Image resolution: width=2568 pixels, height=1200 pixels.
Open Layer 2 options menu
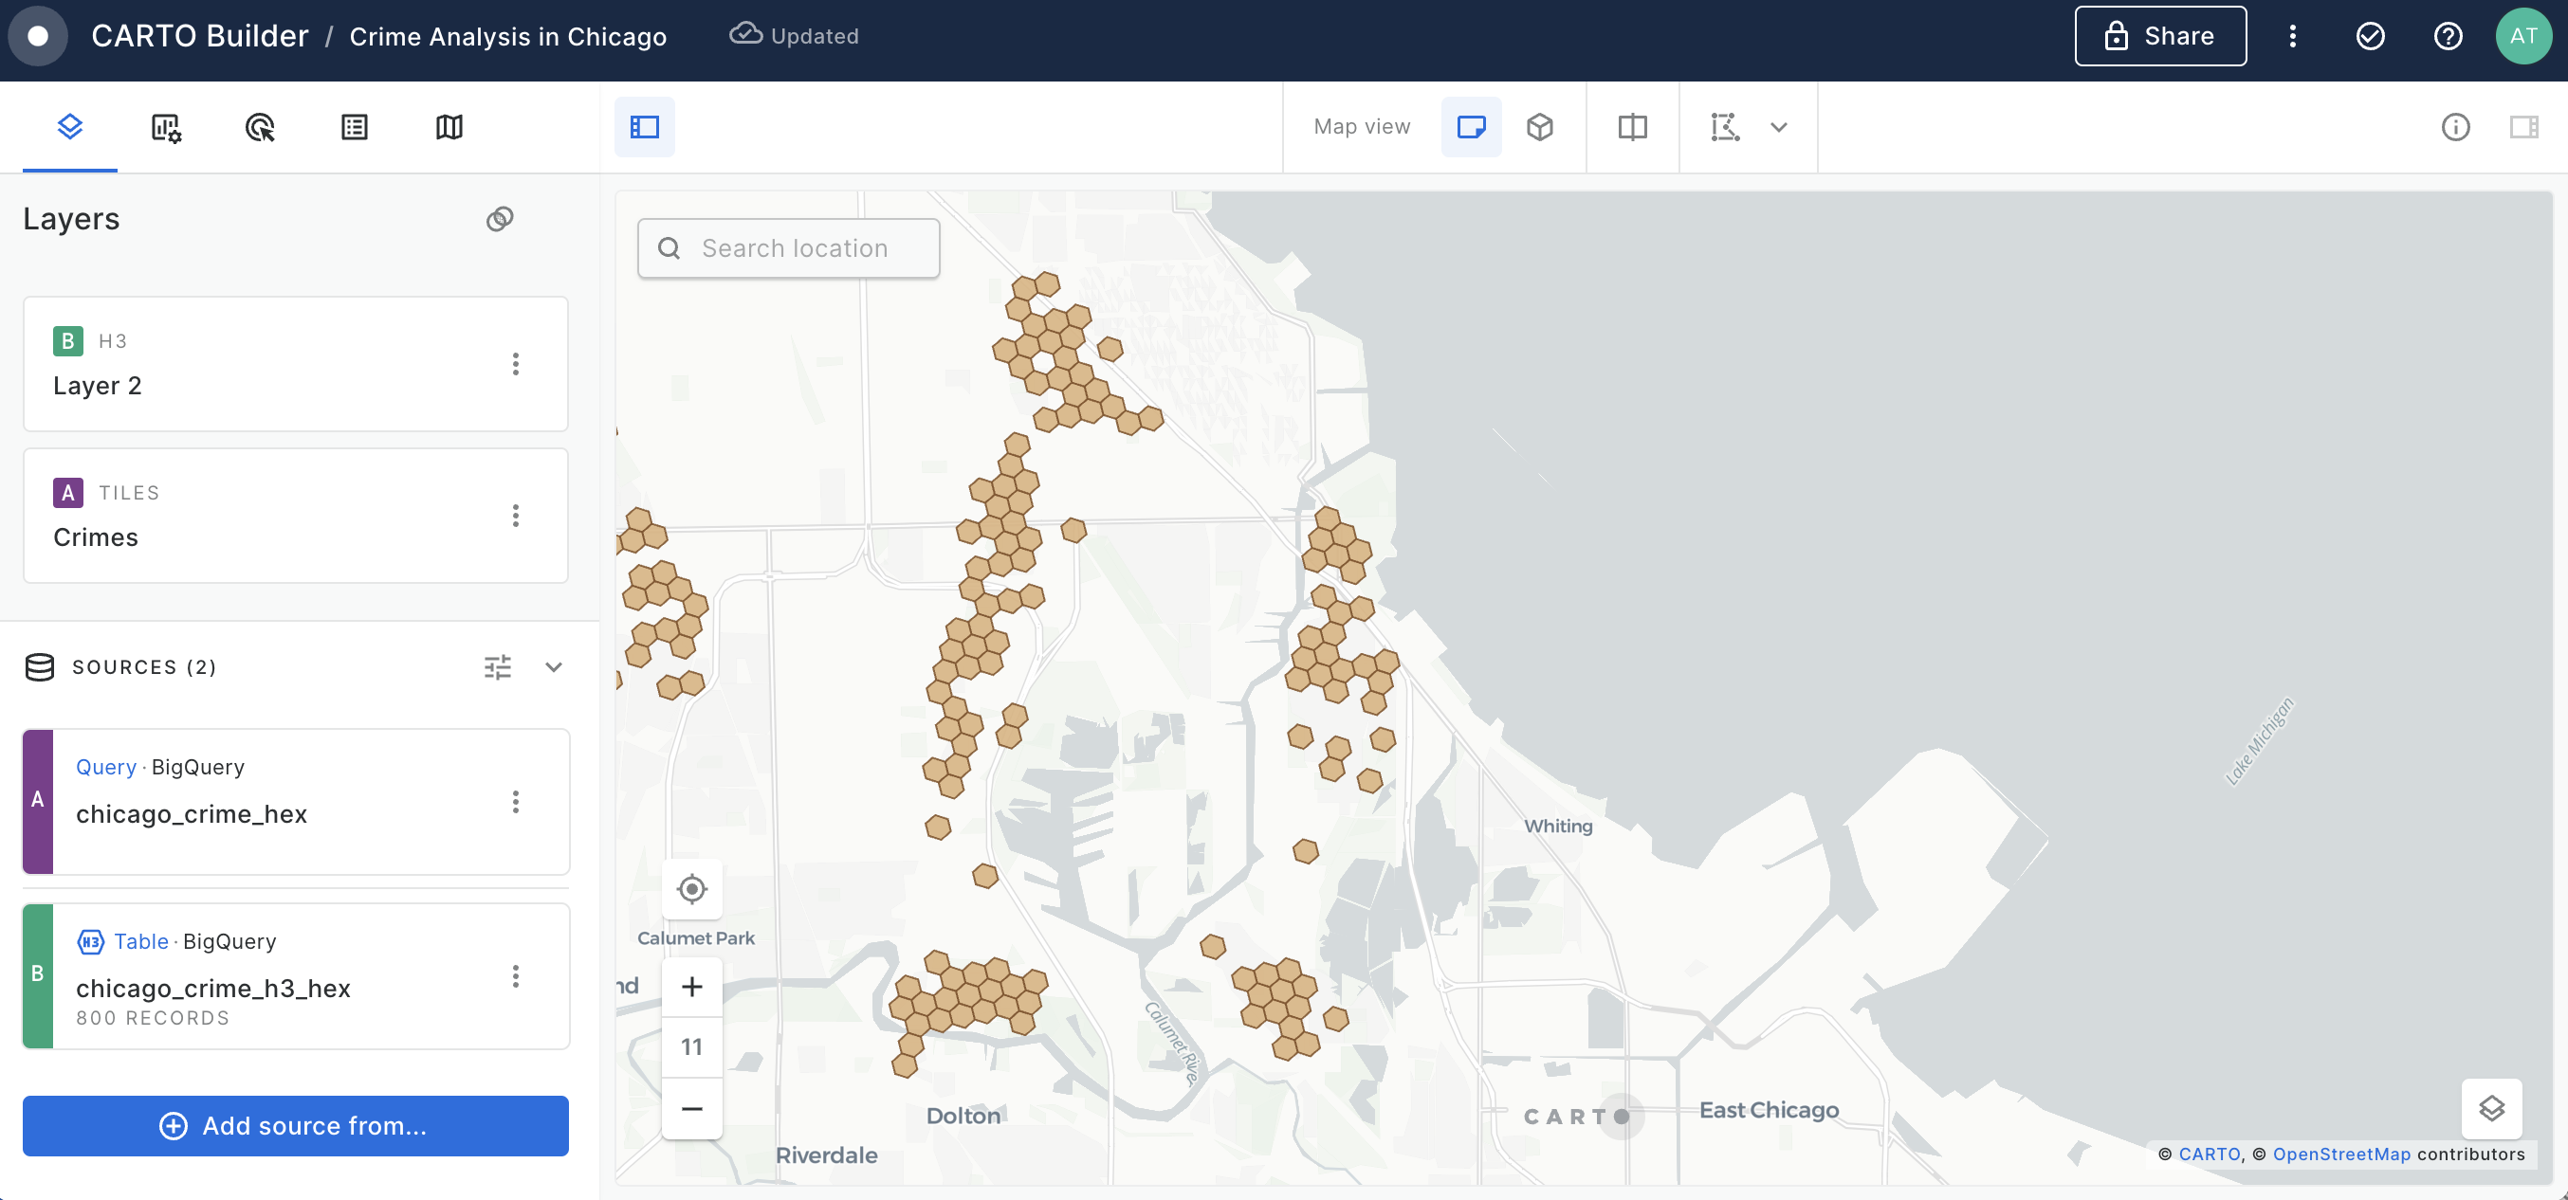(x=515, y=364)
